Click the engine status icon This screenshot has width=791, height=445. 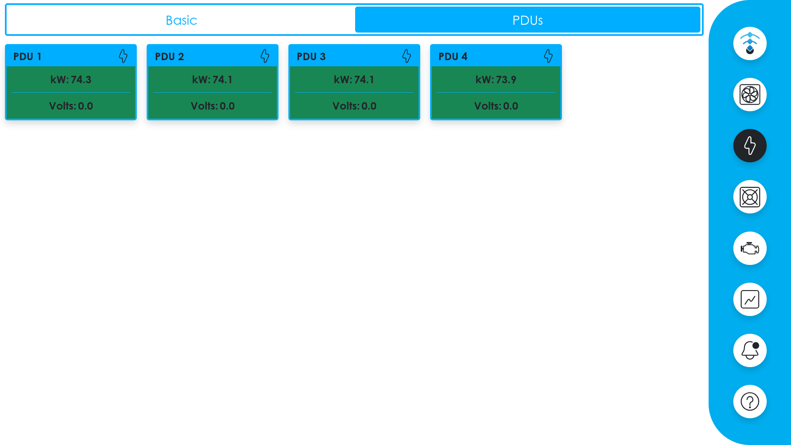749,248
